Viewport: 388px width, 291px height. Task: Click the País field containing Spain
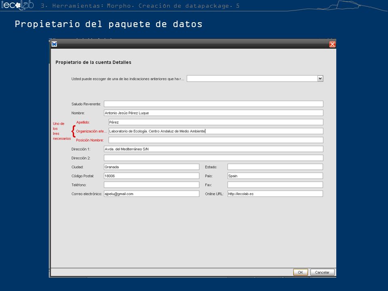(x=275, y=176)
